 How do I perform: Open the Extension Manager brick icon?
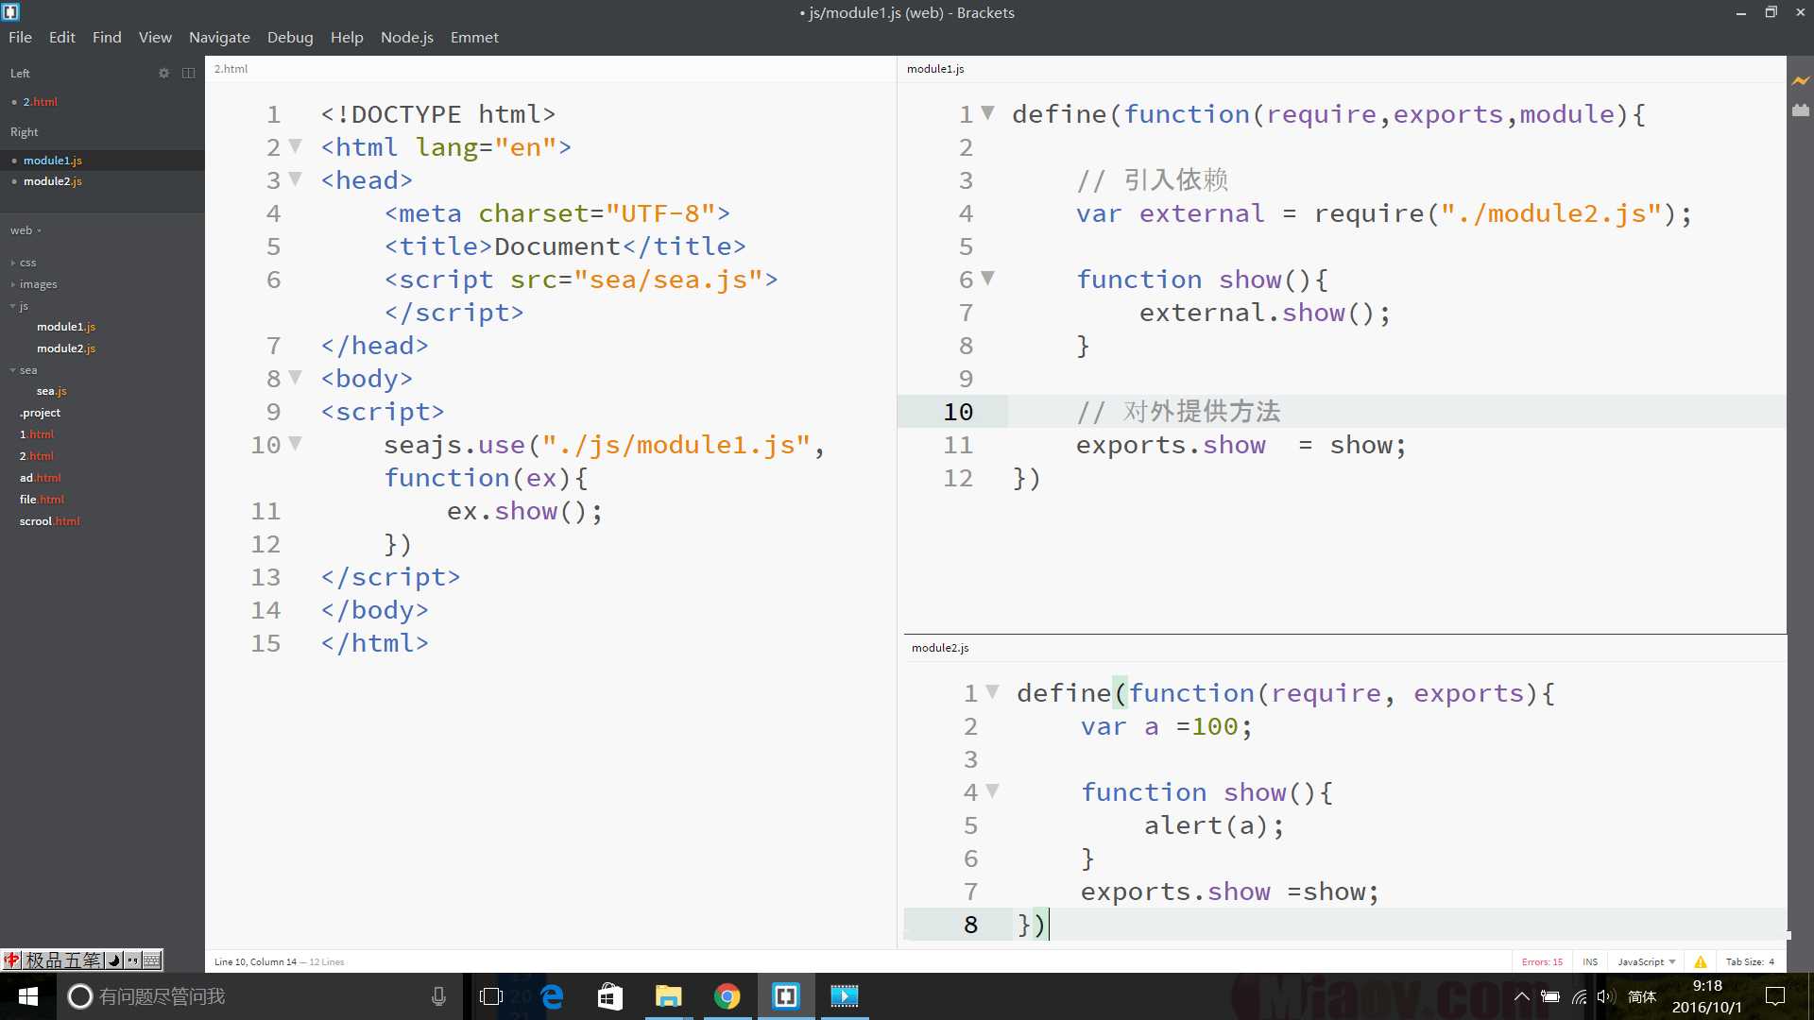[1801, 110]
